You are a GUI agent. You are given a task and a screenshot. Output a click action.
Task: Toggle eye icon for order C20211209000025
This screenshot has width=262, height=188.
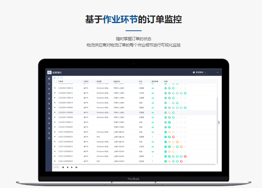pos(55,161)
